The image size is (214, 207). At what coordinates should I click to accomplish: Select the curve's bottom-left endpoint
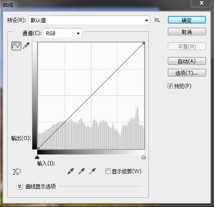[38, 148]
